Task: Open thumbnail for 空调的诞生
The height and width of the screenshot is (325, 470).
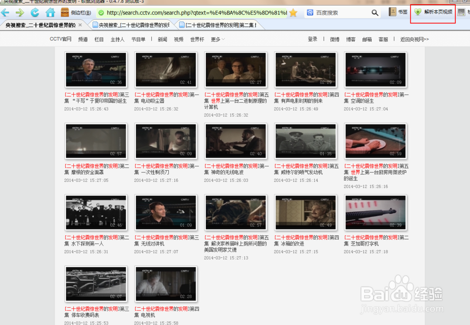Action: [x=376, y=70]
